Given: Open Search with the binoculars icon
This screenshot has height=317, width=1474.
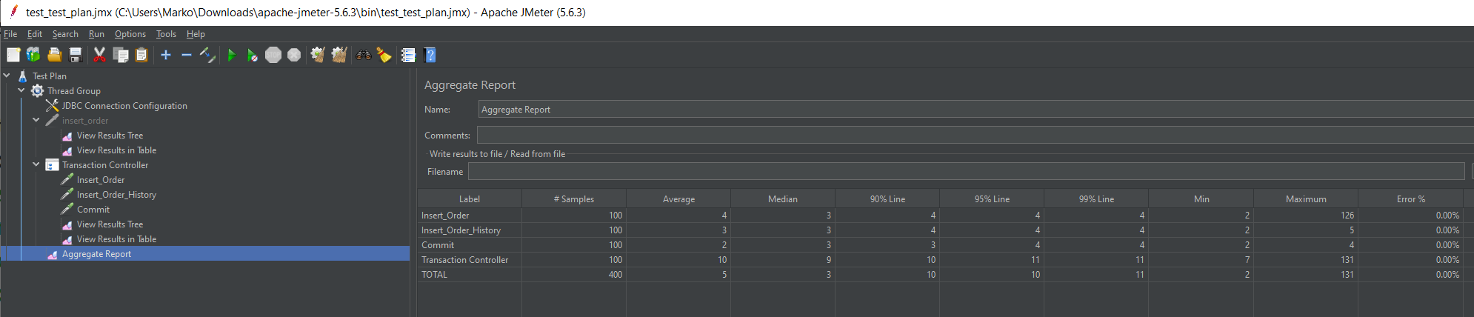Looking at the screenshot, I should [x=363, y=55].
